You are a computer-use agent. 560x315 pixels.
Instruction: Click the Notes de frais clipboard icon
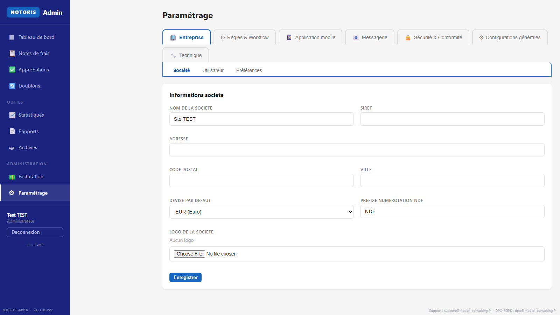coord(12,54)
